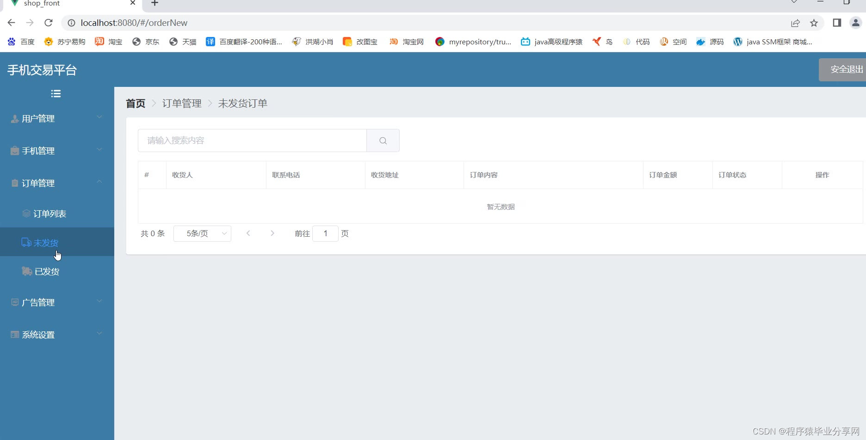The image size is (866, 440).
Task: Open the 淘宝网 bookmark
Action: (407, 42)
